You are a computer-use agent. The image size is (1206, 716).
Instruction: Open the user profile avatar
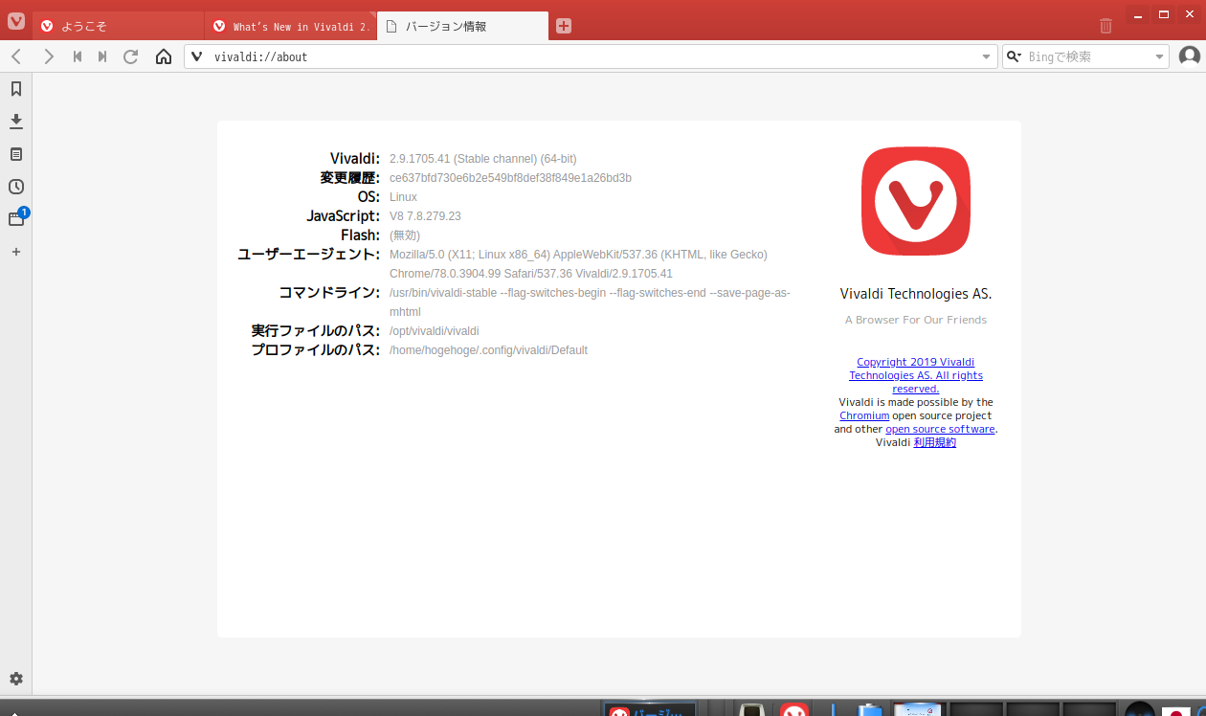click(x=1190, y=56)
